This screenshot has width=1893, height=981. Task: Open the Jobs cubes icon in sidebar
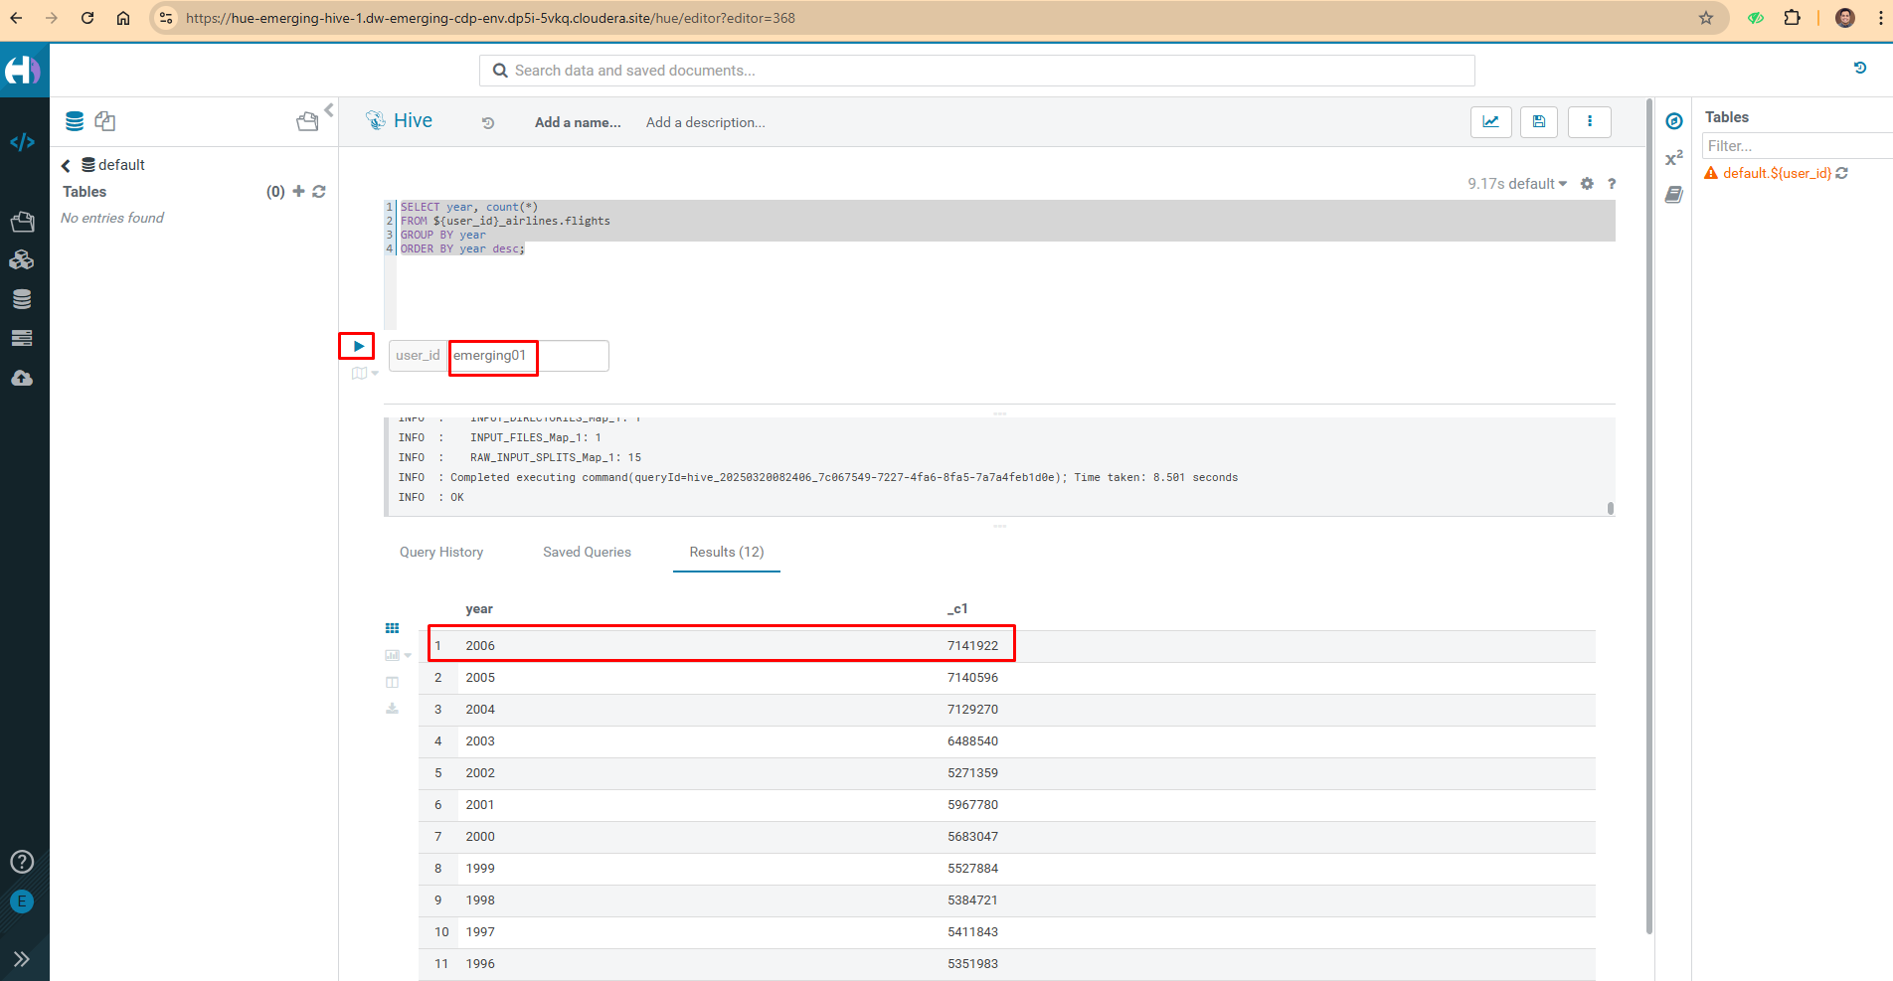[x=22, y=260]
